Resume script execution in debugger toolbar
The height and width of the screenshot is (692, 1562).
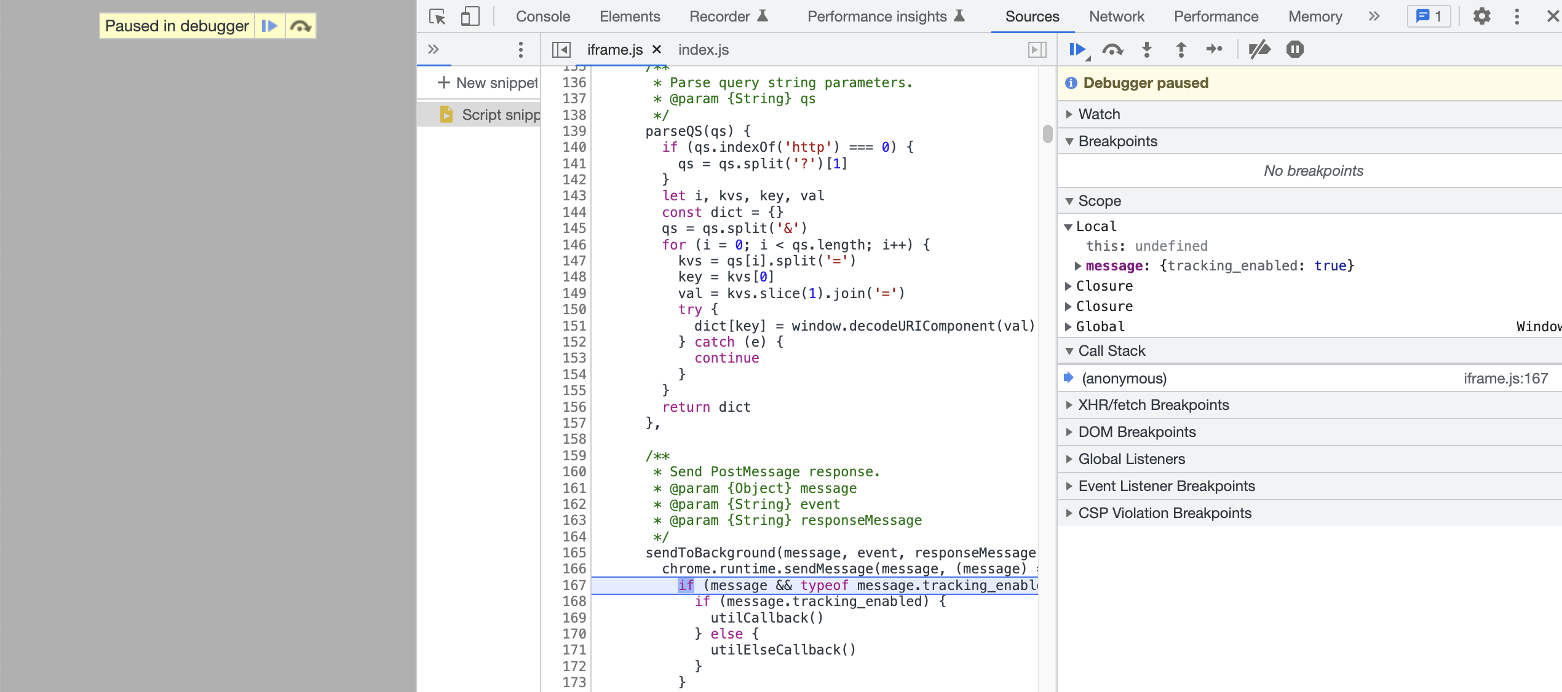point(1078,49)
